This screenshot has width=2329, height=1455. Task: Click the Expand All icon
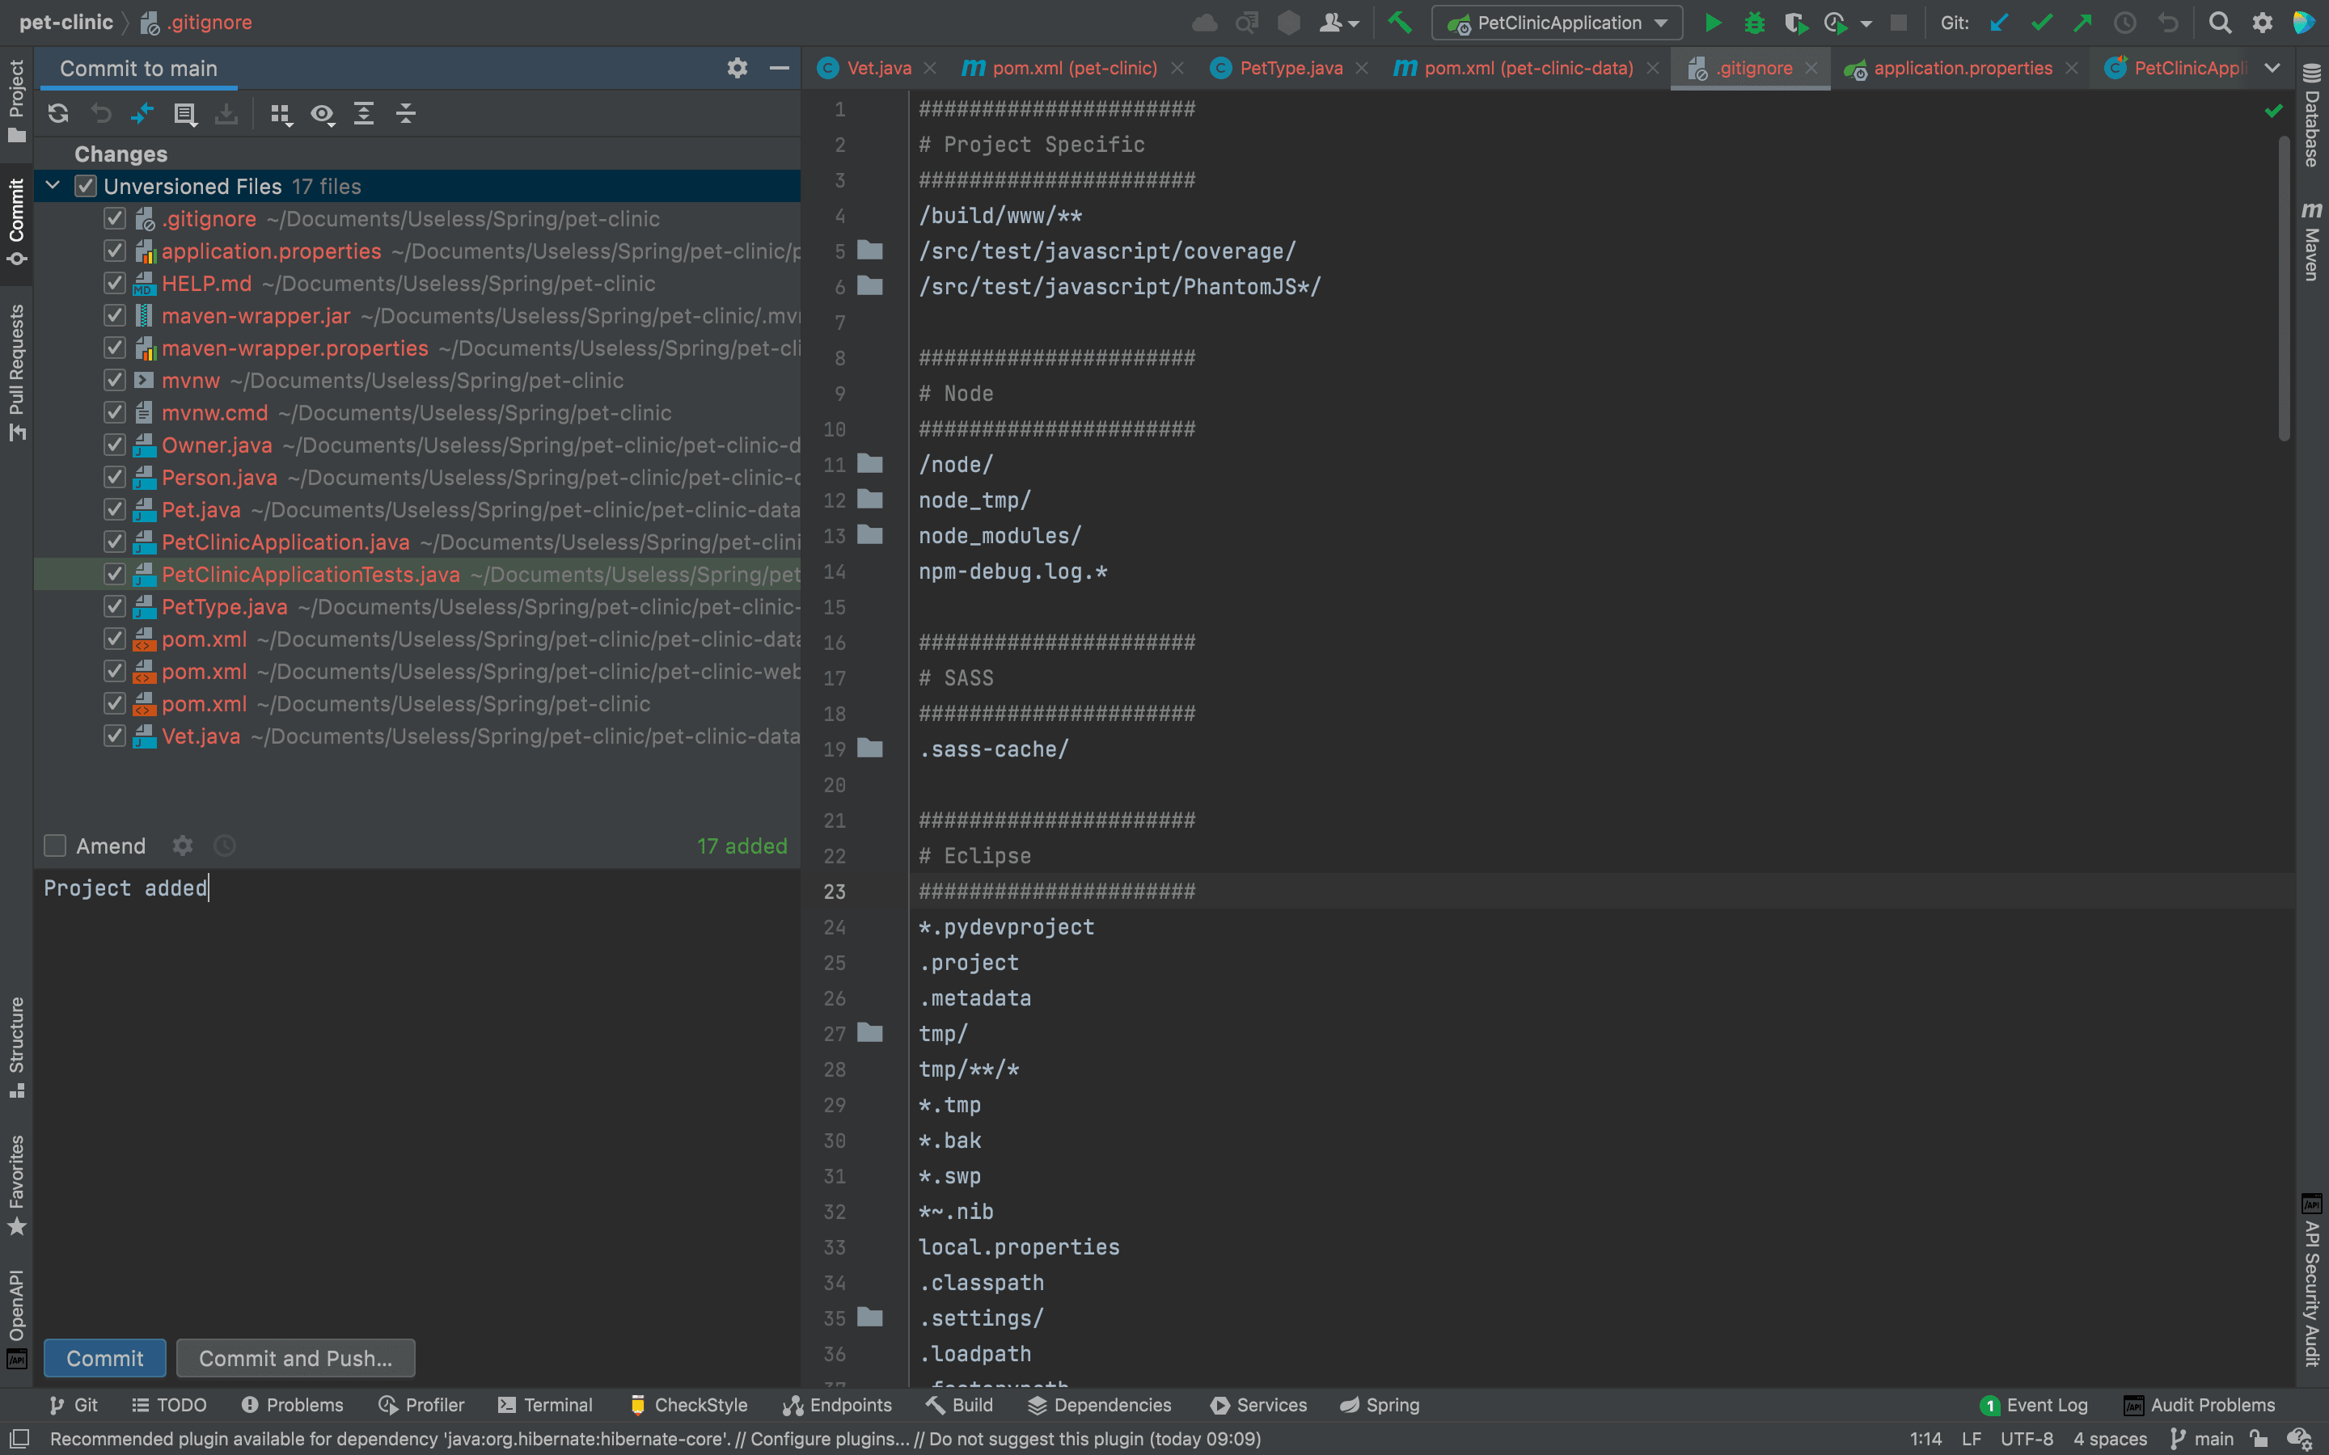pos(364,113)
